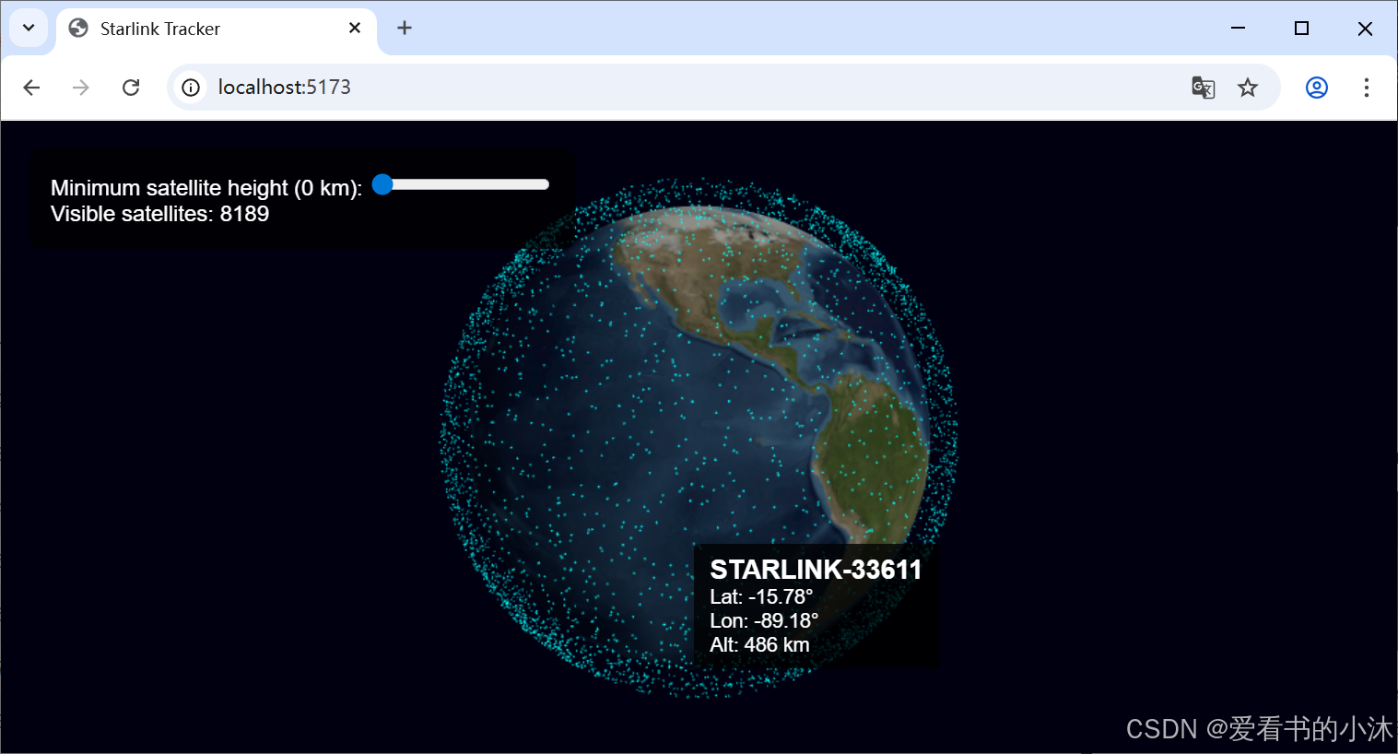Click the browser back arrow
Screen dimensions: 1398x754
click(x=31, y=88)
